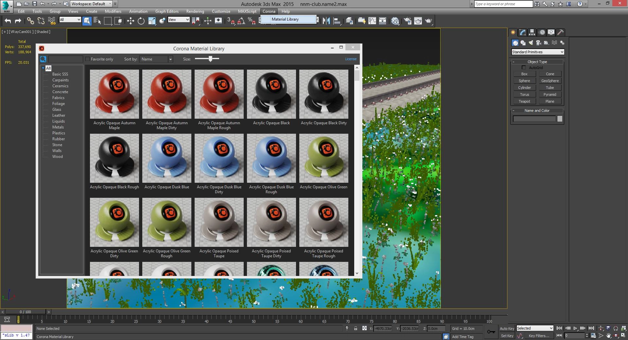The image size is (628, 340).
Task: Activate the Select Object tool
Action: coord(87,21)
